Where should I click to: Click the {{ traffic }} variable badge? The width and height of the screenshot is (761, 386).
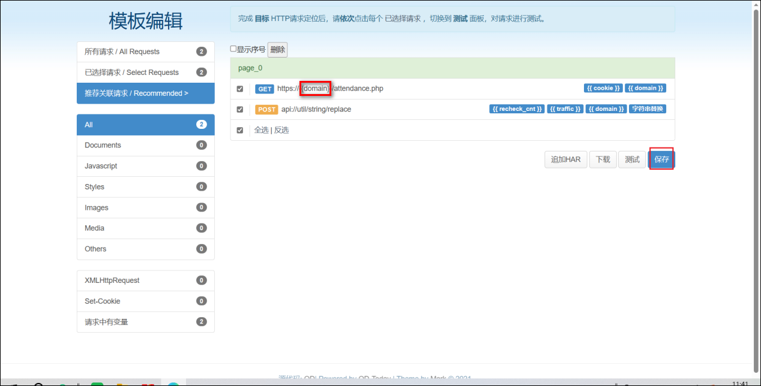pos(565,109)
